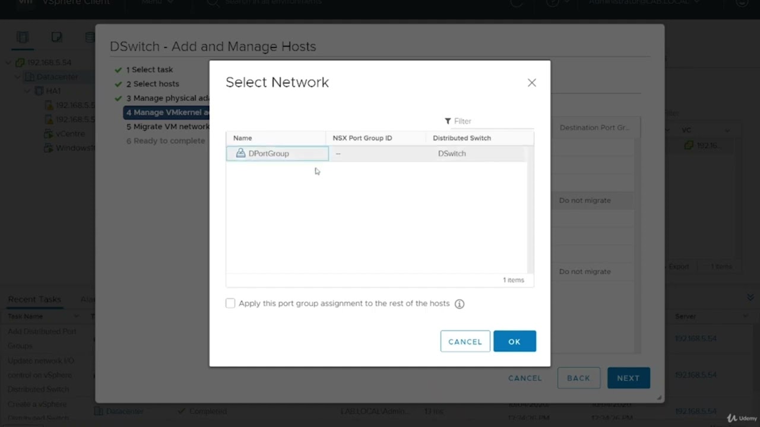Select the DPortGroup row
Screen dimensions: 760x427
click(x=376, y=154)
